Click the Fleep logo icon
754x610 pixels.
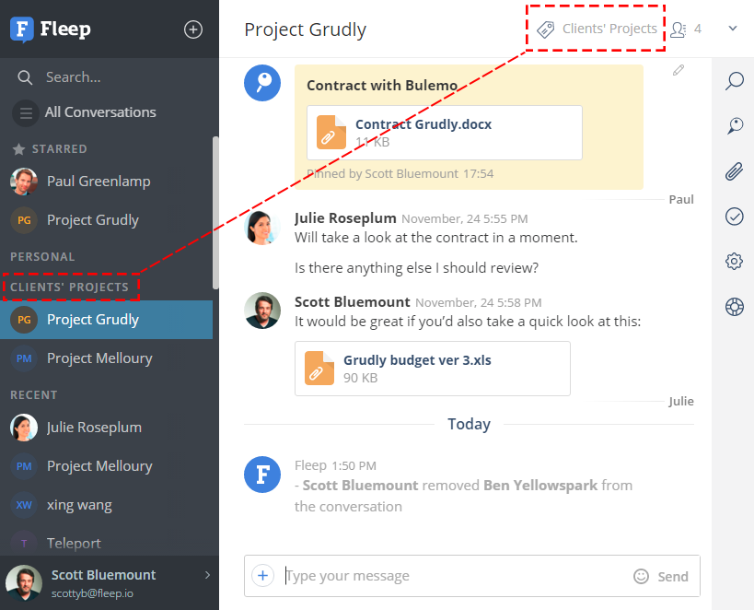coord(22,29)
